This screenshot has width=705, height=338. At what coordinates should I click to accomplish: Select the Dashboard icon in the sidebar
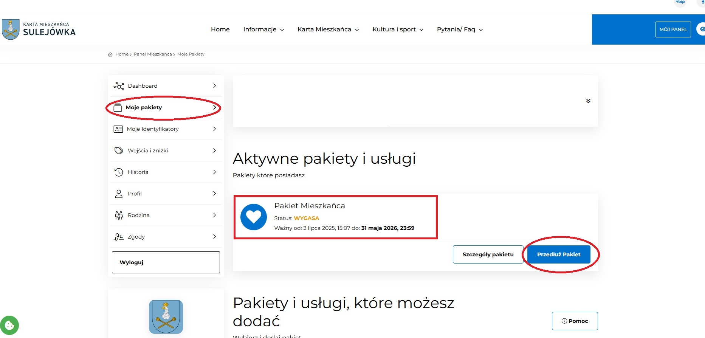point(119,86)
